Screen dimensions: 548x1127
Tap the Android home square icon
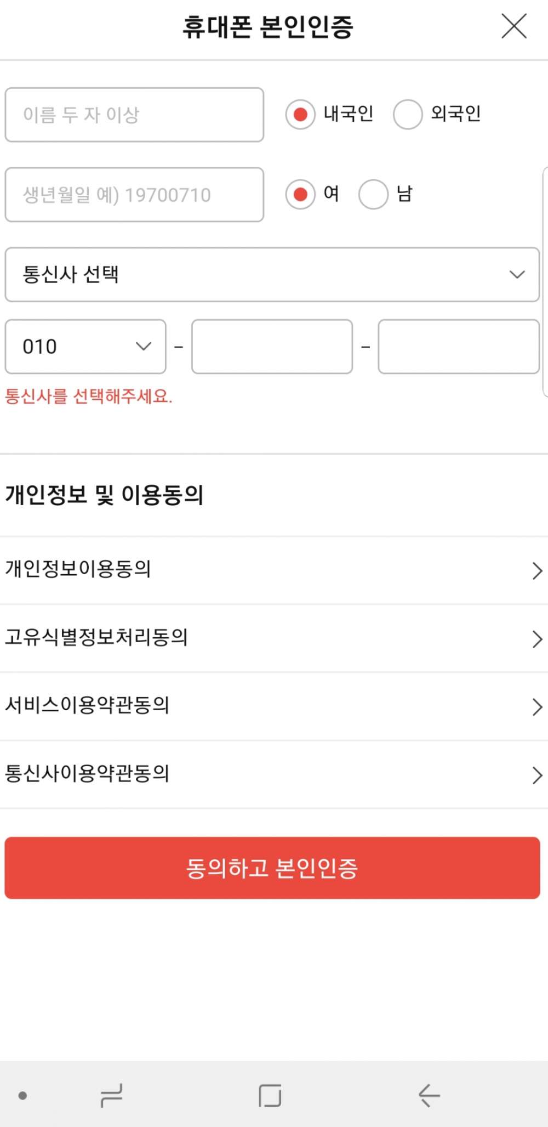(x=270, y=1095)
